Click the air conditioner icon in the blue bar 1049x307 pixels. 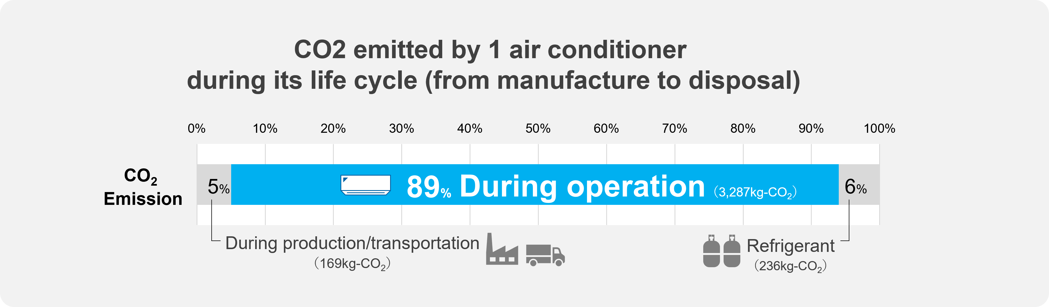(365, 185)
